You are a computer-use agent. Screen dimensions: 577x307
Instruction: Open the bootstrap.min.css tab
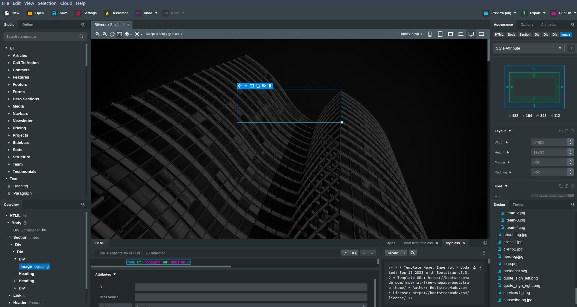pos(418,243)
